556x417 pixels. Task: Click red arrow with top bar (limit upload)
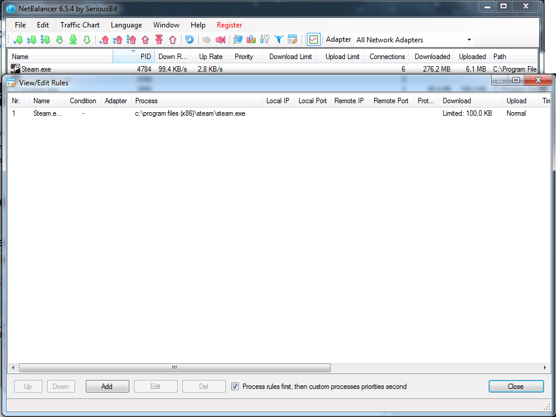[x=159, y=40]
